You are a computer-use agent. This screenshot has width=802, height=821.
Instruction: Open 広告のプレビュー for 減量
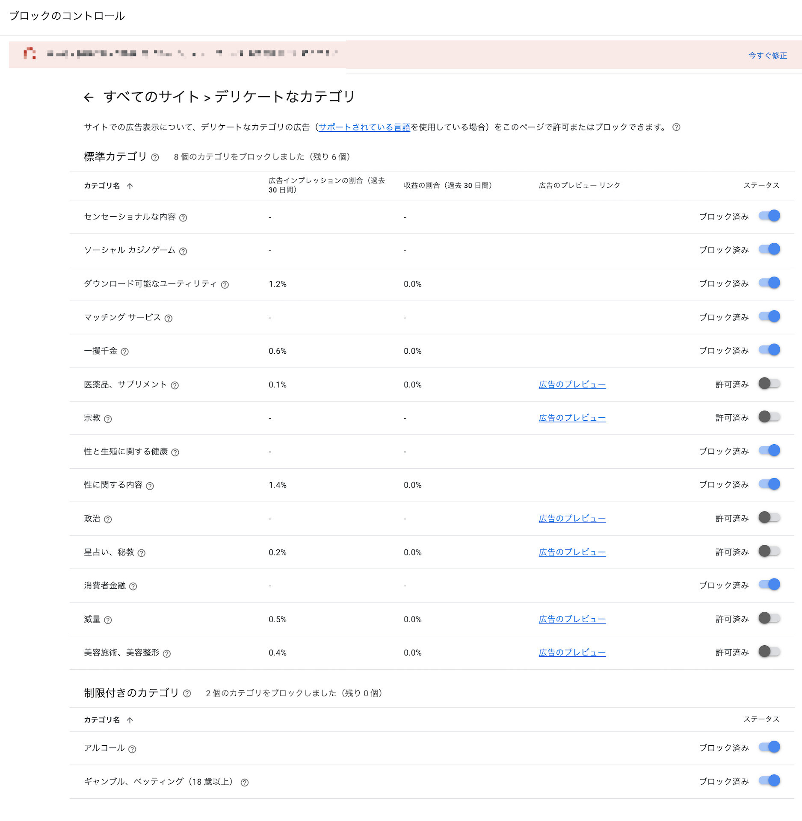572,619
